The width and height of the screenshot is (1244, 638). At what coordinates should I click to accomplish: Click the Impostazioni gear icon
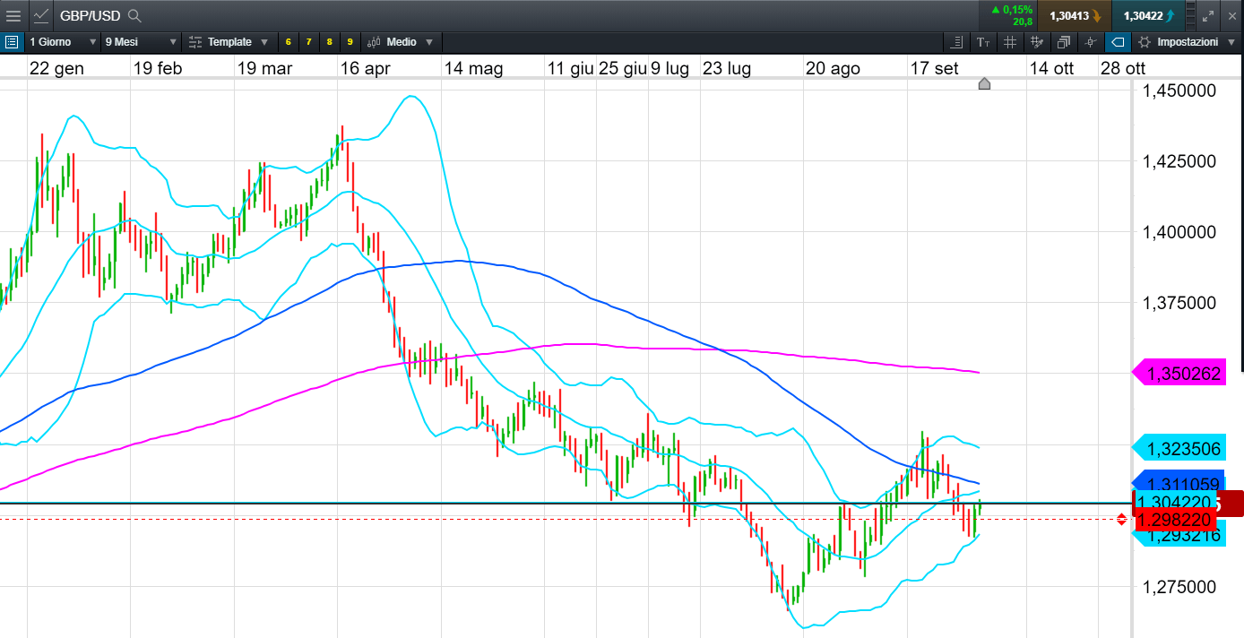tap(1145, 42)
